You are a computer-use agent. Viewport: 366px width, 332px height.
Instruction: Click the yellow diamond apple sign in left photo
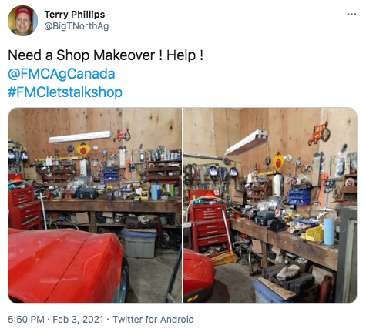(83, 149)
